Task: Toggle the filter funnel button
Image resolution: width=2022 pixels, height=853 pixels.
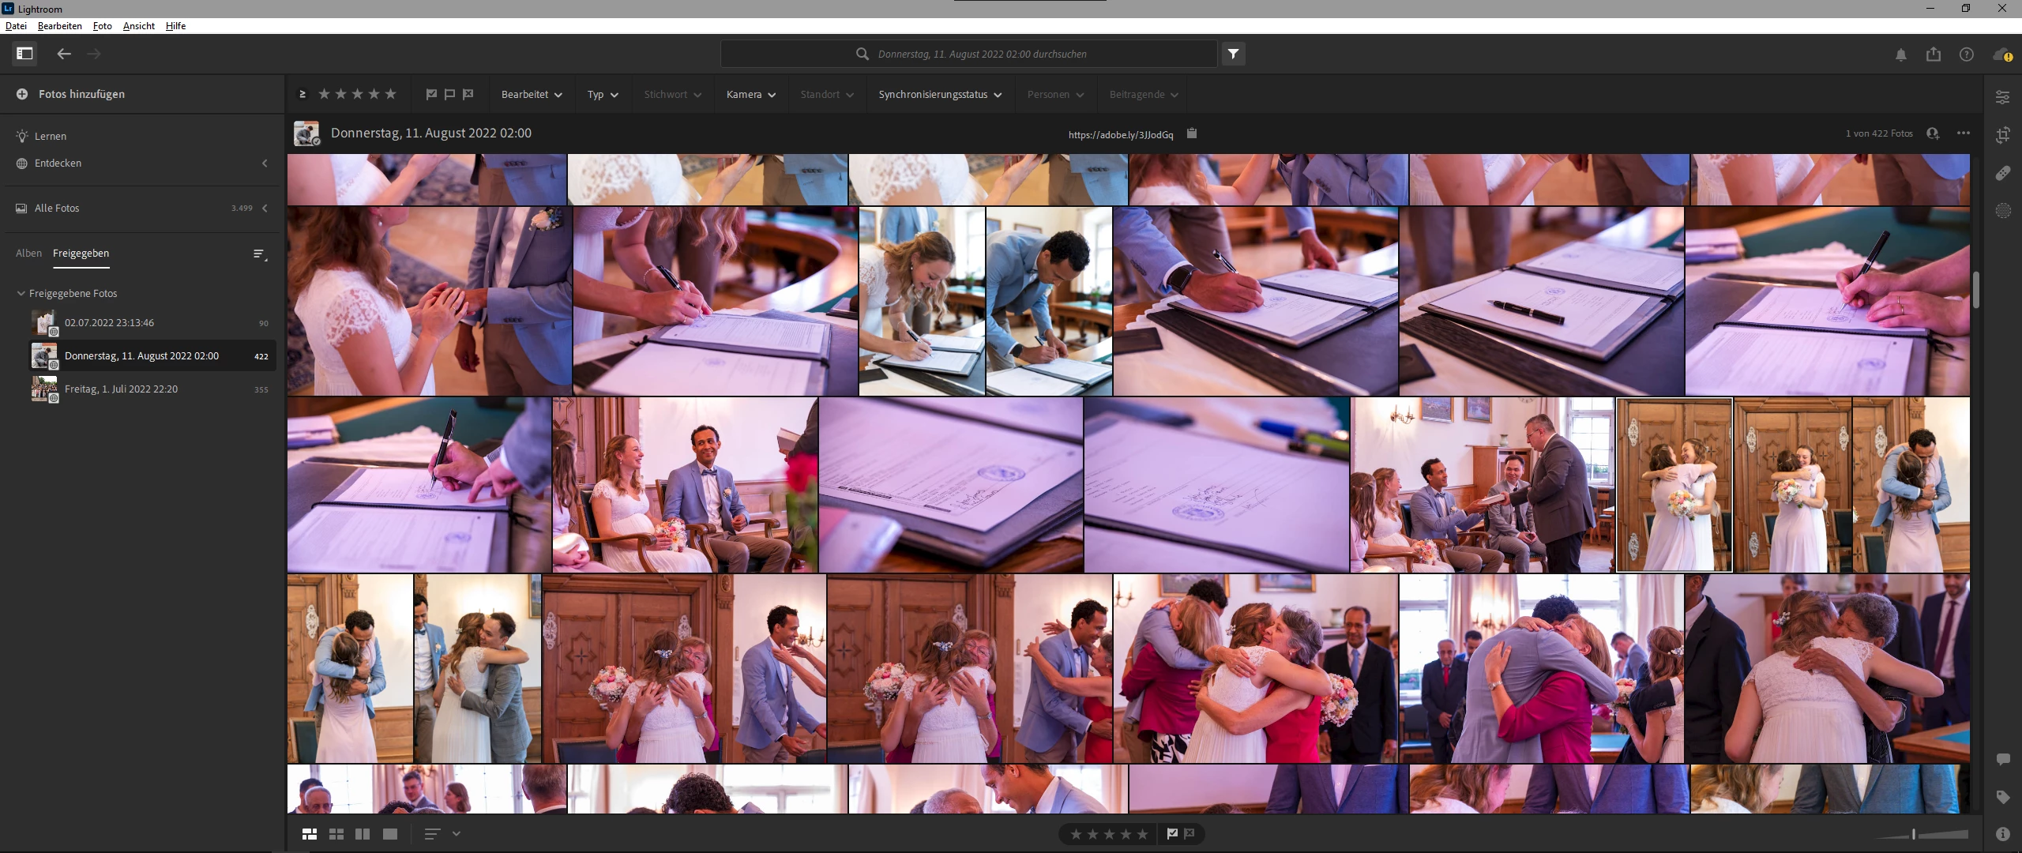Action: click(x=1233, y=54)
